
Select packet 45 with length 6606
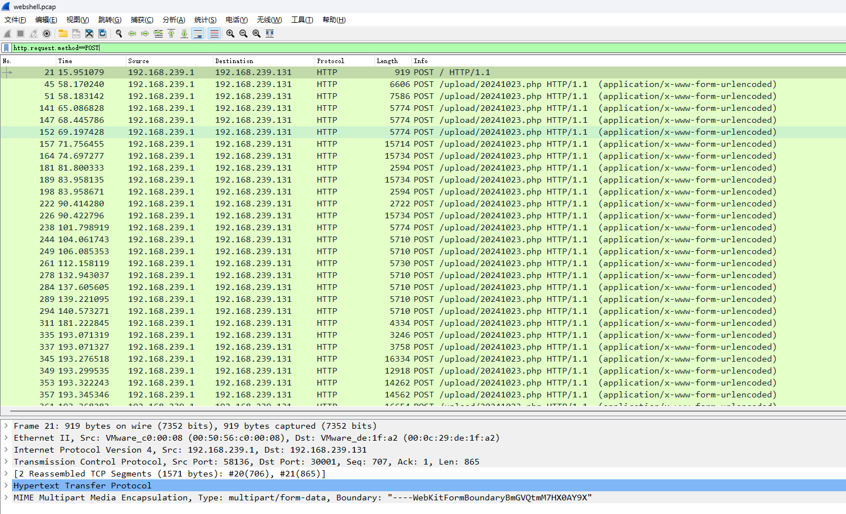click(x=423, y=84)
